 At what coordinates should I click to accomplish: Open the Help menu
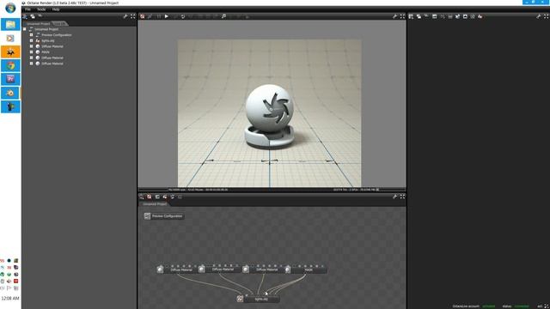click(x=56, y=9)
